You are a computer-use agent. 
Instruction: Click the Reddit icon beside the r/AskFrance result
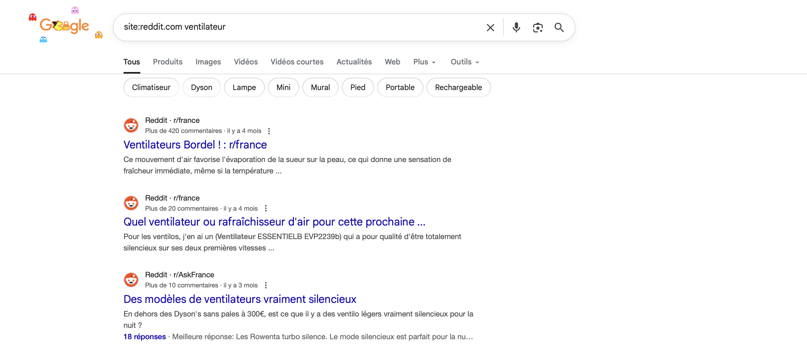tap(131, 280)
